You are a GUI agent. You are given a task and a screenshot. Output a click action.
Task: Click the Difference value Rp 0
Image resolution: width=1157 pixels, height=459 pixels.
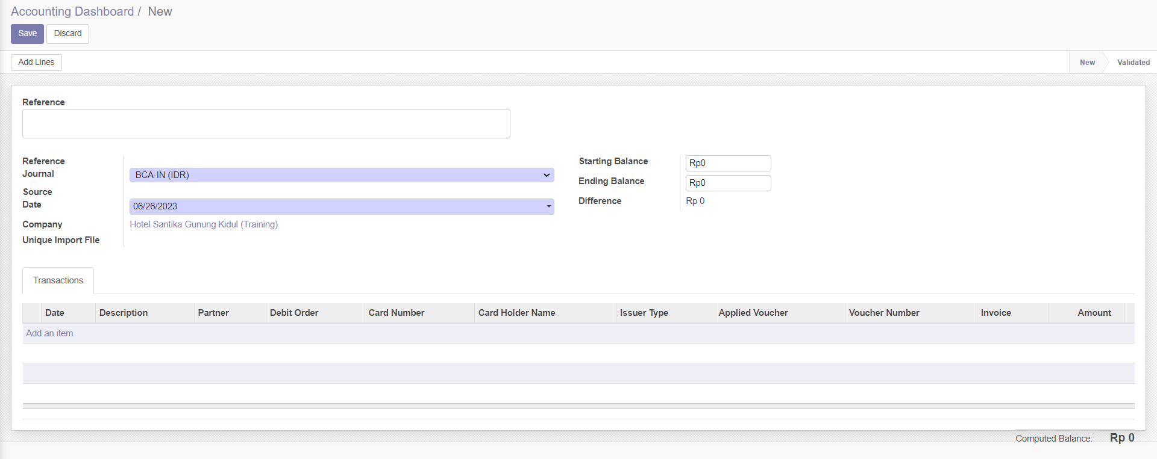pos(695,201)
